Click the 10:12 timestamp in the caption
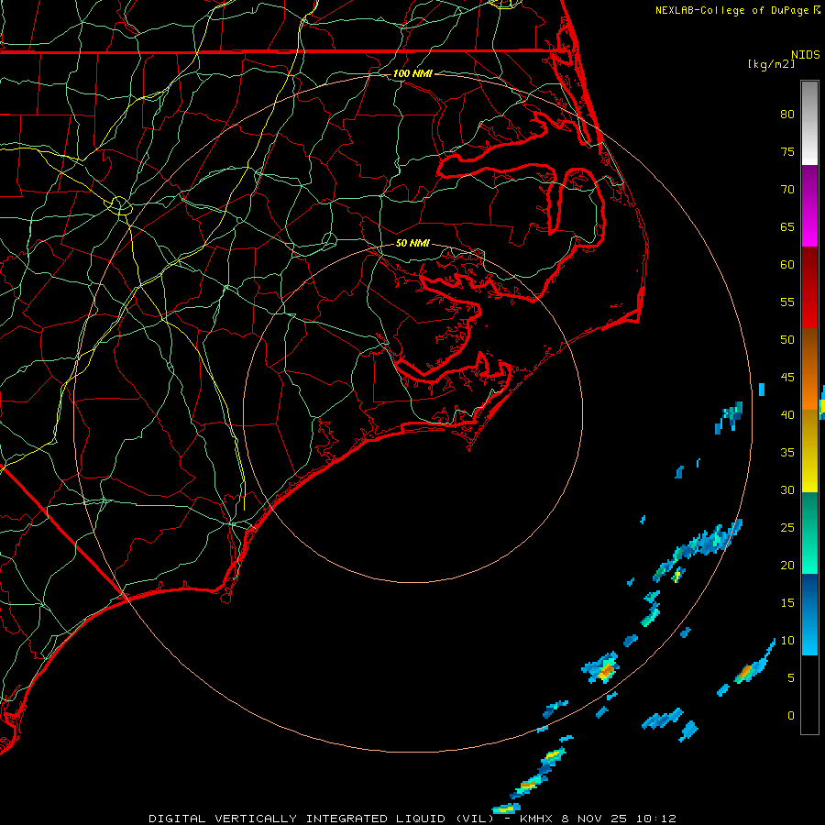Viewport: 825px width, 825px height. point(656,819)
